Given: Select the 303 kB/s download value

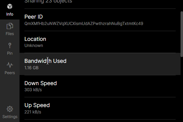Looking at the screenshot, I should pyautogui.click(x=33, y=90).
